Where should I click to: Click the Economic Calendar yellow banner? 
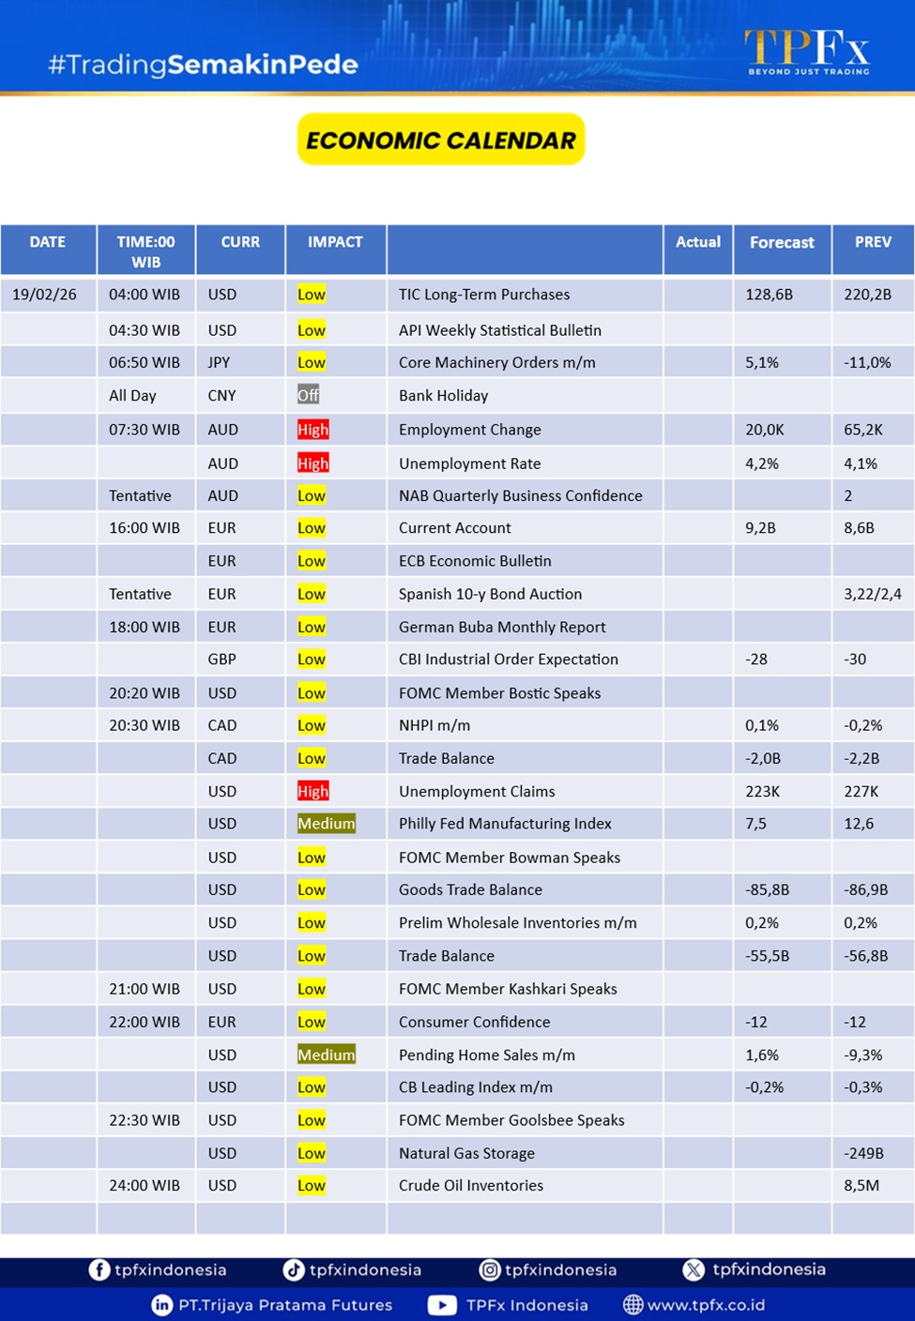click(441, 140)
